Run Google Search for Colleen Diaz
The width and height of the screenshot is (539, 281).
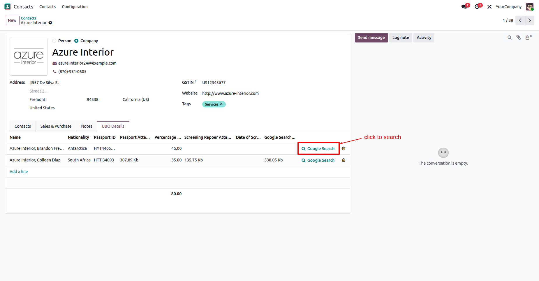pos(318,160)
